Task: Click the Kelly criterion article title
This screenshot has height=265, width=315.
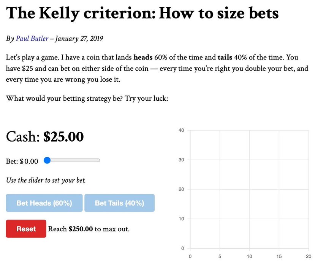Action: tap(142, 14)
